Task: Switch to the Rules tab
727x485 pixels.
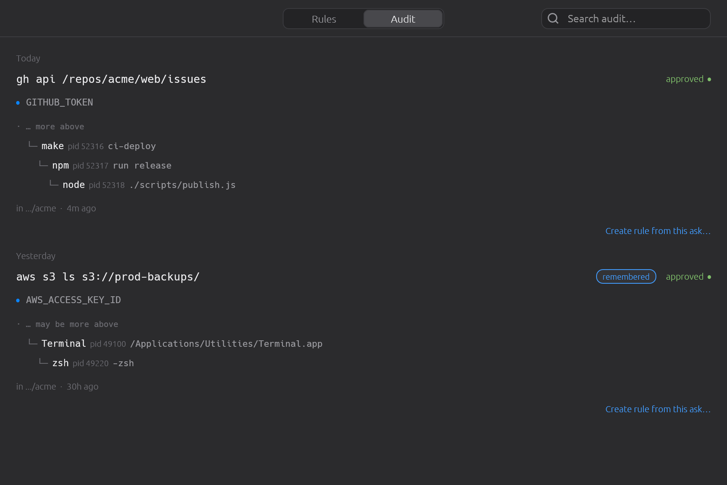Action: tap(324, 19)
